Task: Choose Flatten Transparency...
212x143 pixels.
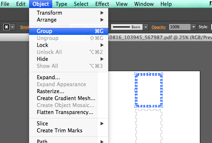Action: pos(68,112)
